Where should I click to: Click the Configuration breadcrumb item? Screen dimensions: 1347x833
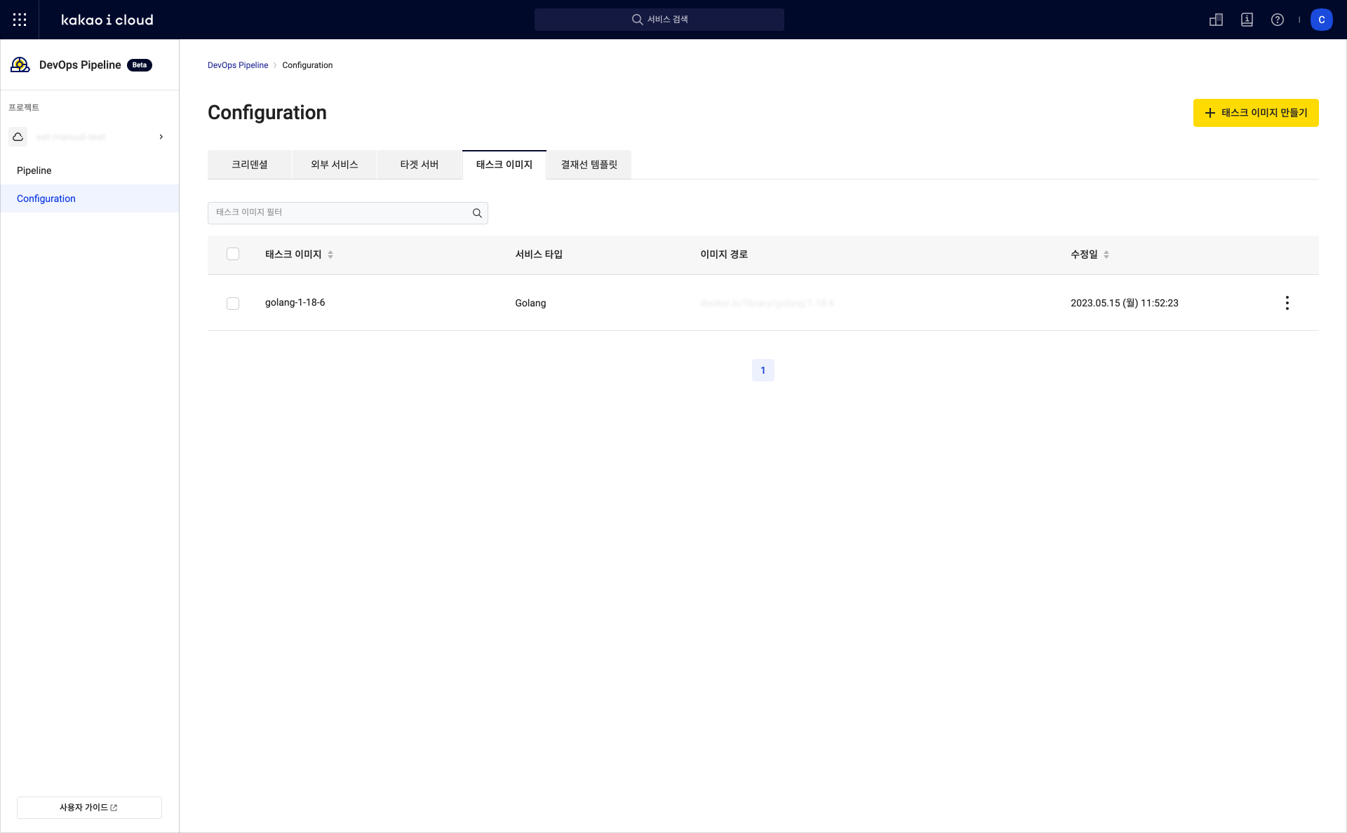[307, 65]
